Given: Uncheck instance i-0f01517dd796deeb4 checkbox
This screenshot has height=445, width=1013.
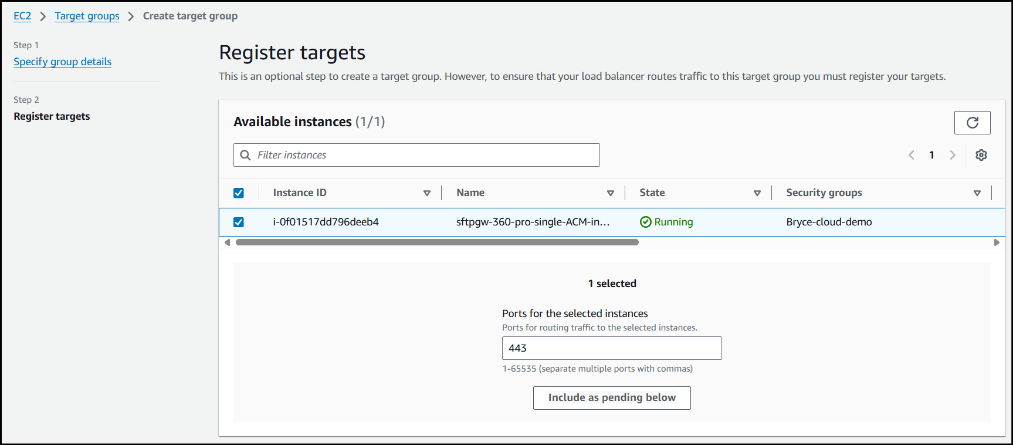Looking at the screenshot, I should pos(239,222).
